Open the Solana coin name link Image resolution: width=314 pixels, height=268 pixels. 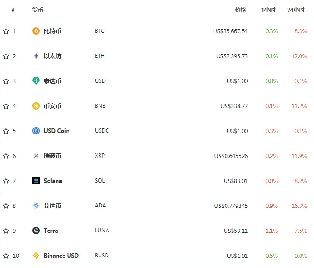53,181
